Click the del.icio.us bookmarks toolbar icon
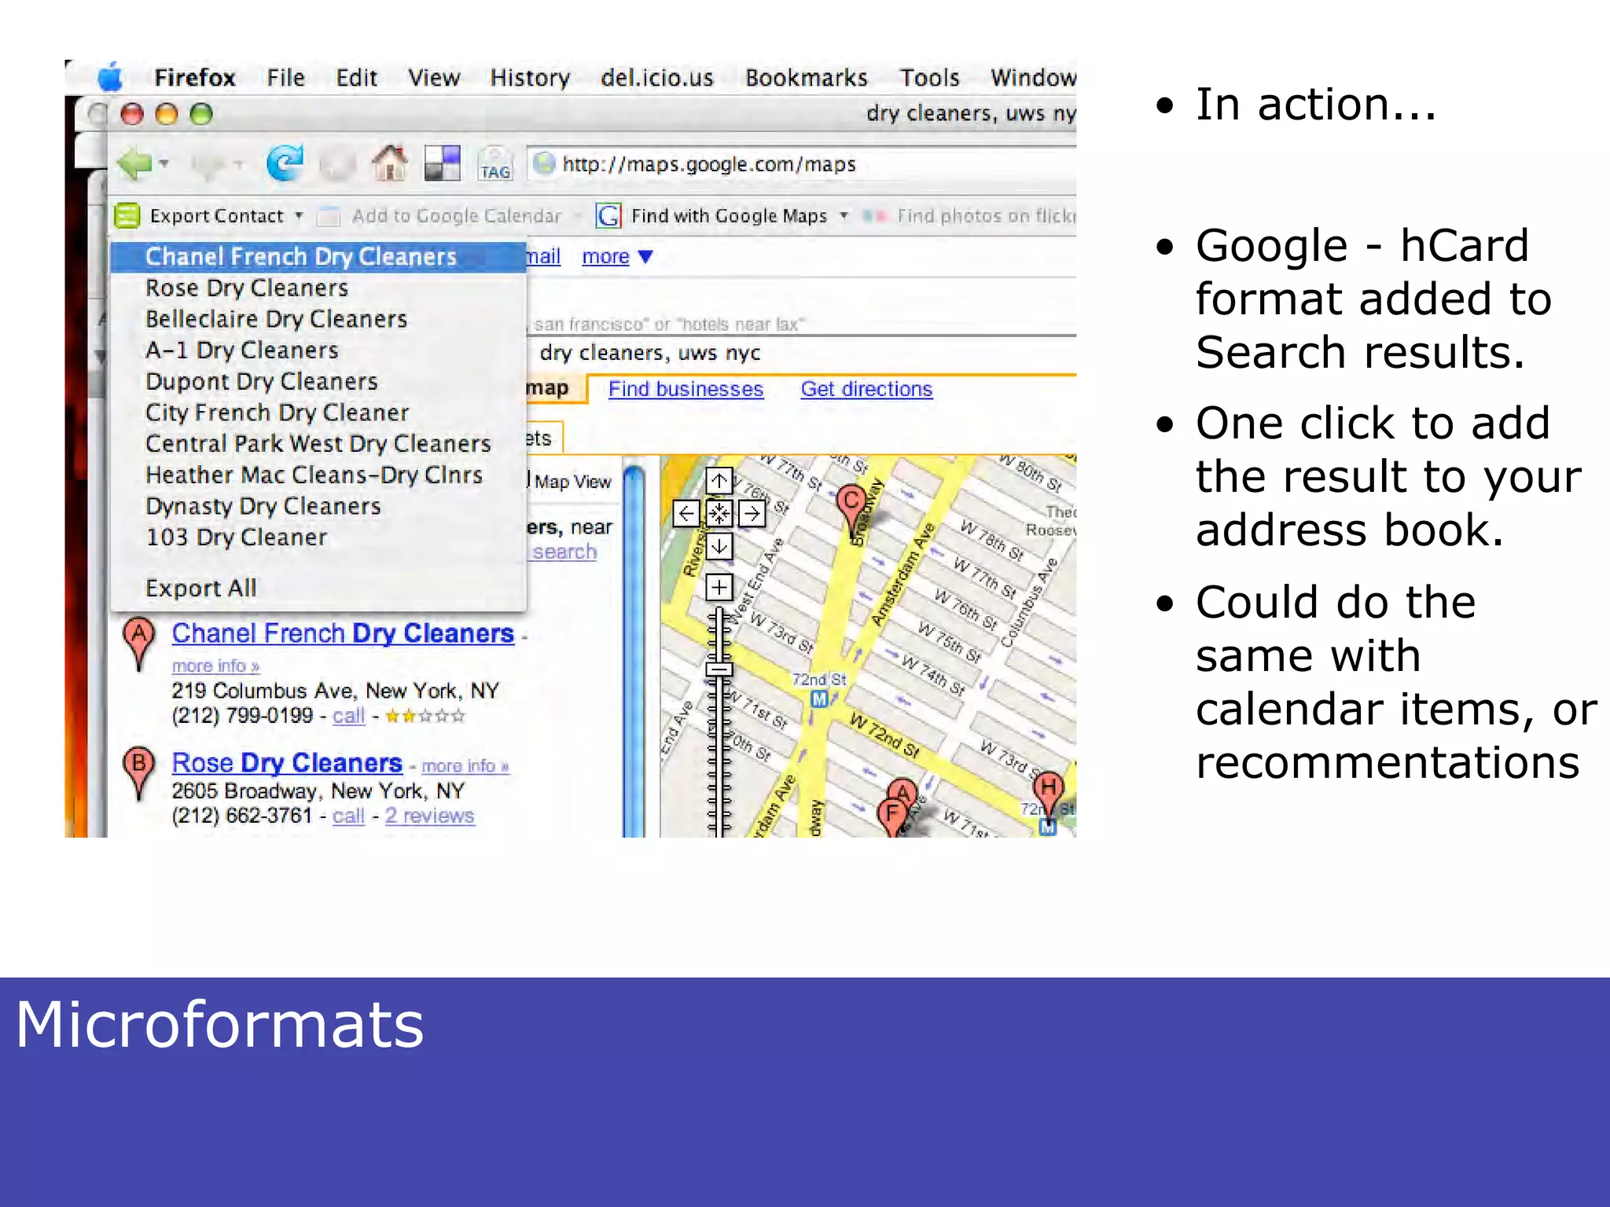 [442, 163]
